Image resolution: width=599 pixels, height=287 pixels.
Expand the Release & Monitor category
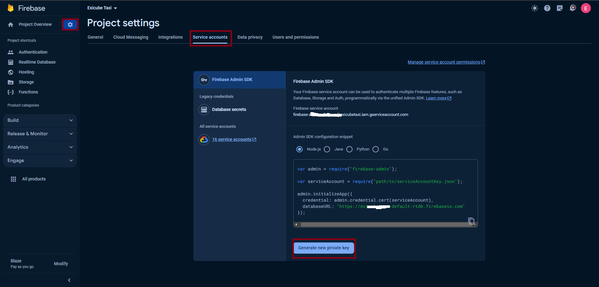click(x=40, y=134)
